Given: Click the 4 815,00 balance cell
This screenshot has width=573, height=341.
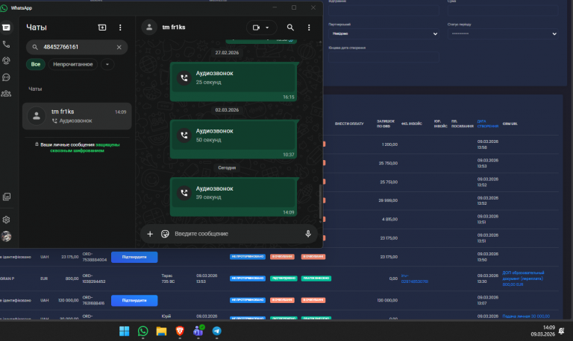Looking at the screenshot, I should pos(389,219).
